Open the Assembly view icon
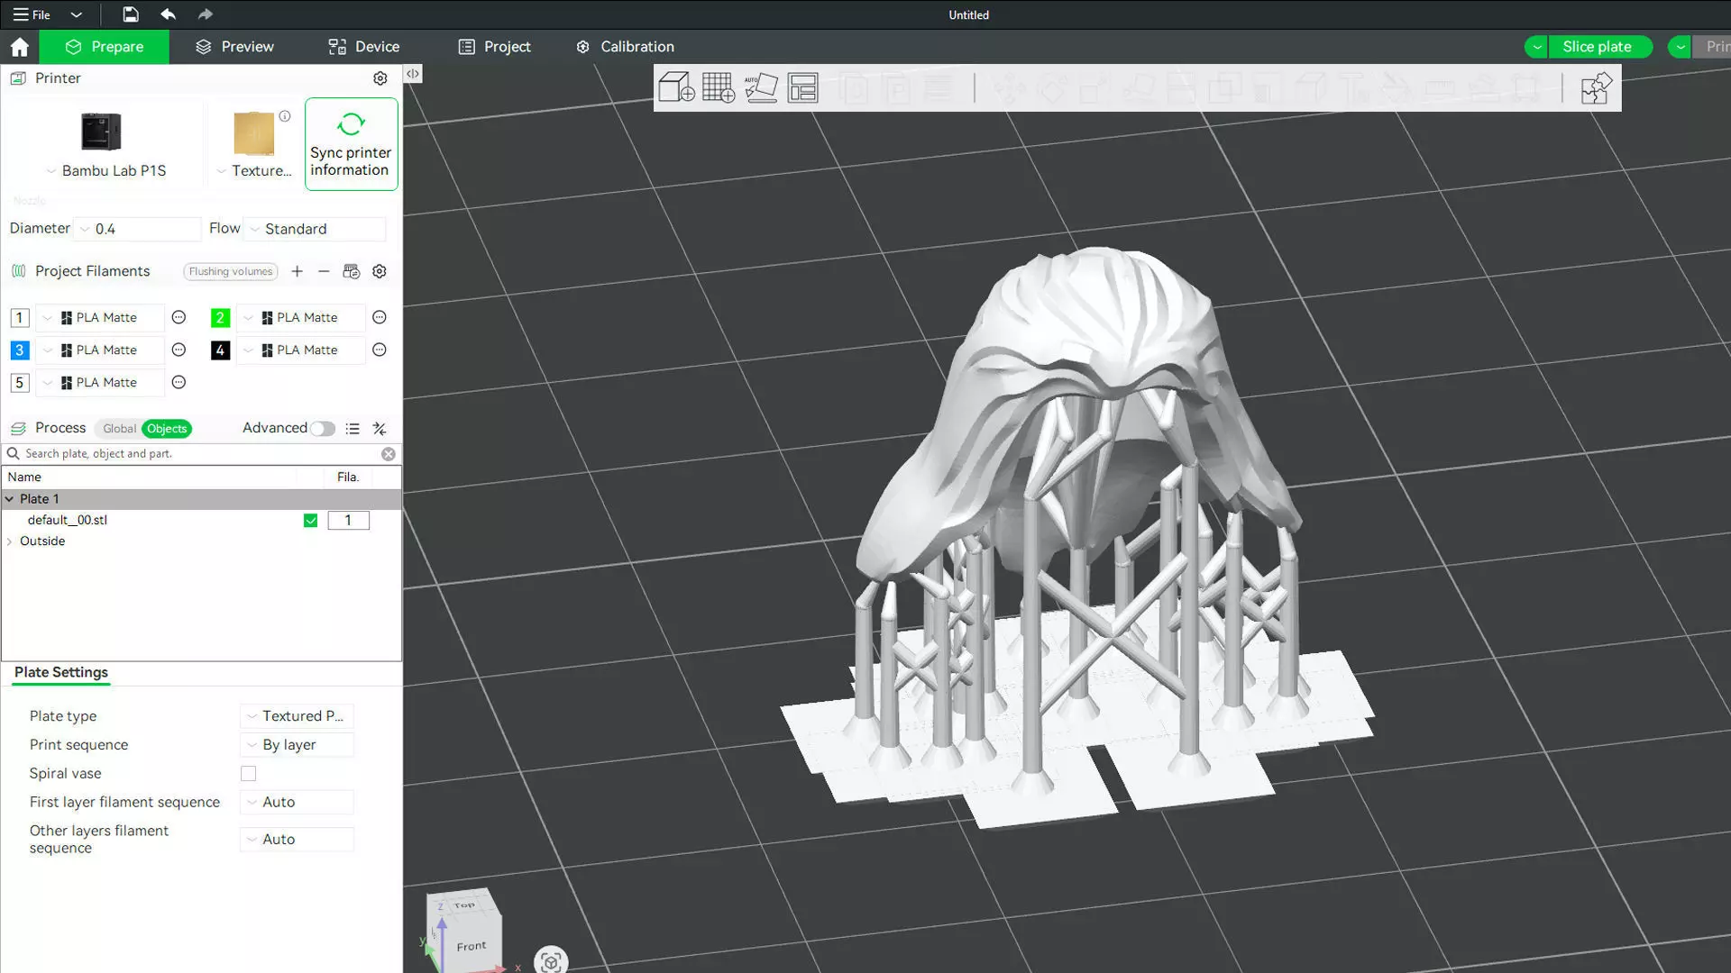This screenshot has height=973, width=1731. (x=1596, y=88)
